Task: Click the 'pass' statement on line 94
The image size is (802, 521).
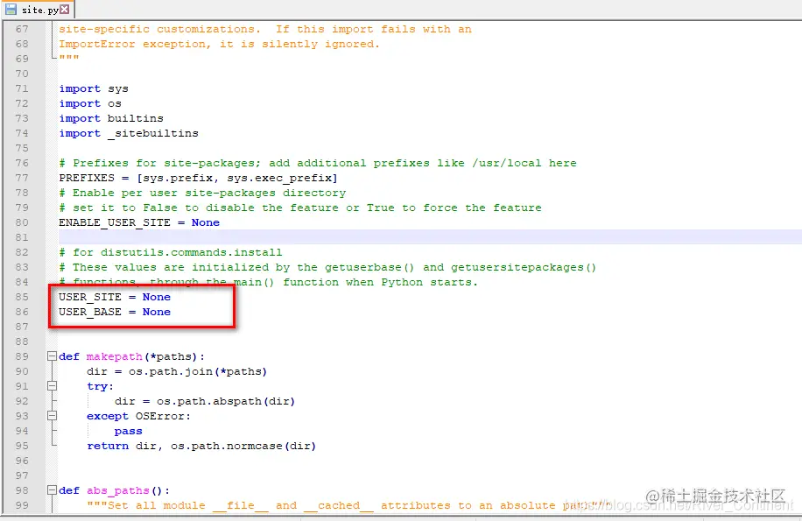Action: coord(129,431)
